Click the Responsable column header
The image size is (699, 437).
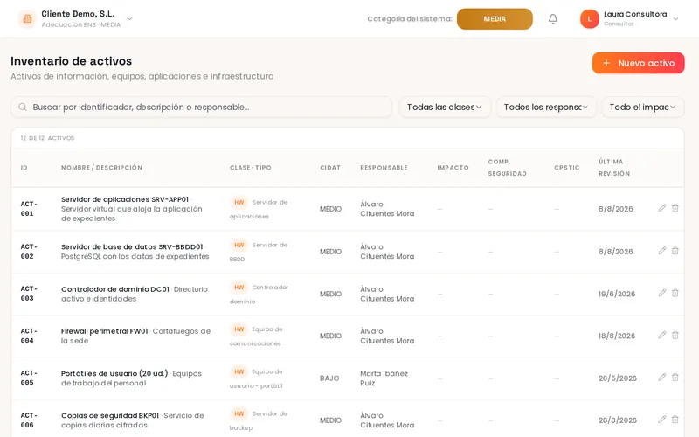[x=384, y=168]
